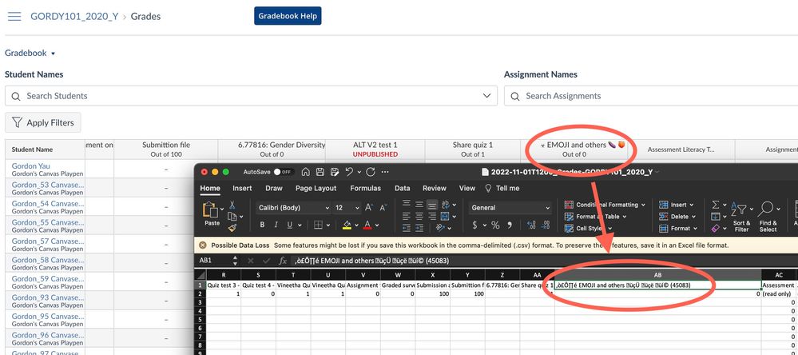Toggle Bold formatting in Excel
Viewport: 798px width, 355px height.
click(262, 225)
